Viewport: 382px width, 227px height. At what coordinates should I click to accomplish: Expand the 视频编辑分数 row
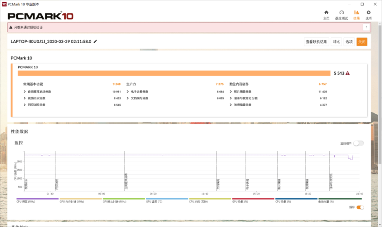point(231,105)
